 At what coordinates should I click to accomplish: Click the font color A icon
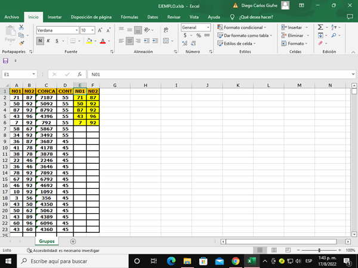tap(102, 41)
